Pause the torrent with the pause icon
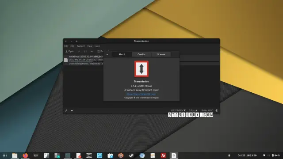 (85, 51)
